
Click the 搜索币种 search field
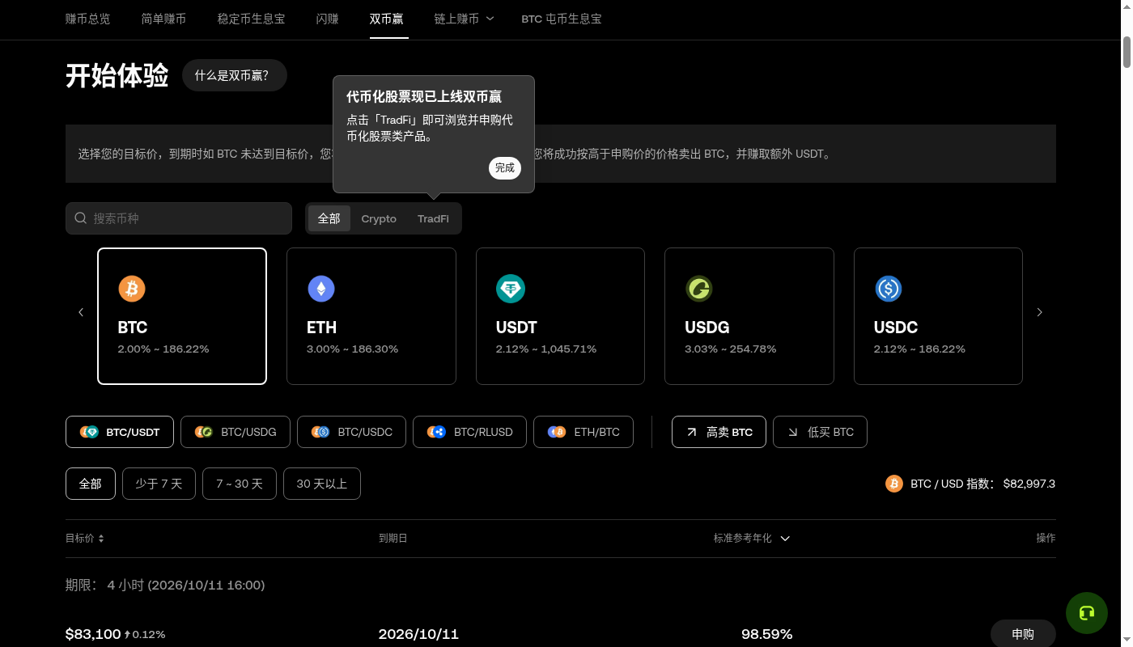(179, 218)
